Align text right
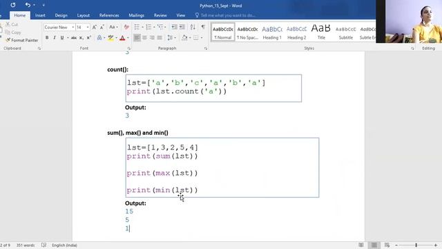The image size is (442, 249). pos(152,37)
